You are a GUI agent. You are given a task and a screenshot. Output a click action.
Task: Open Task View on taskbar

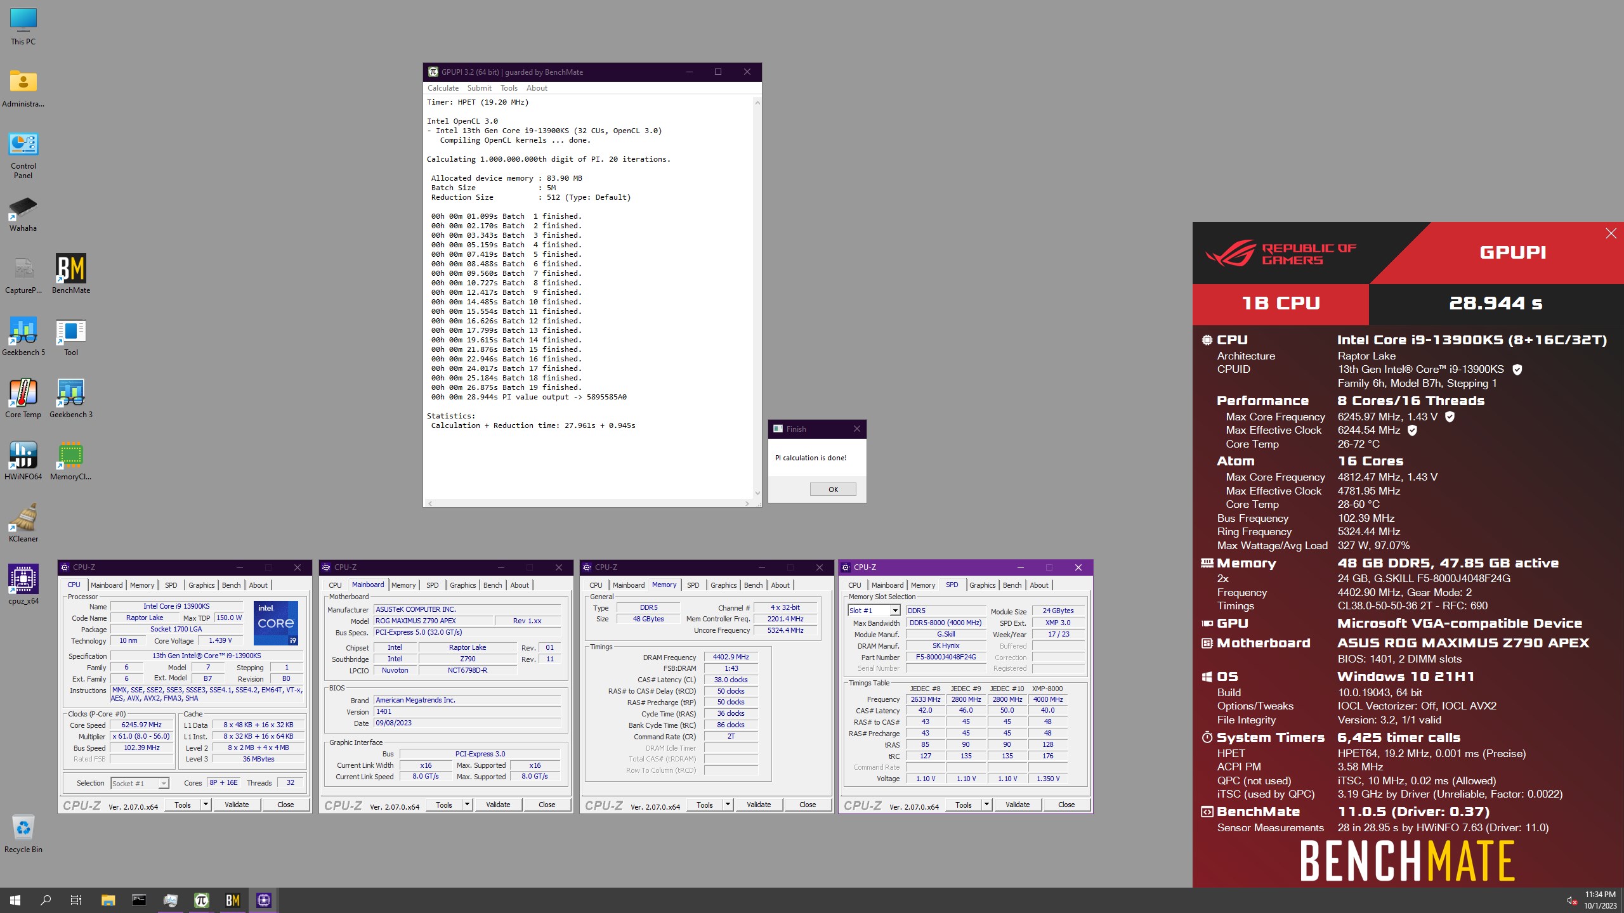pos(76,900)
